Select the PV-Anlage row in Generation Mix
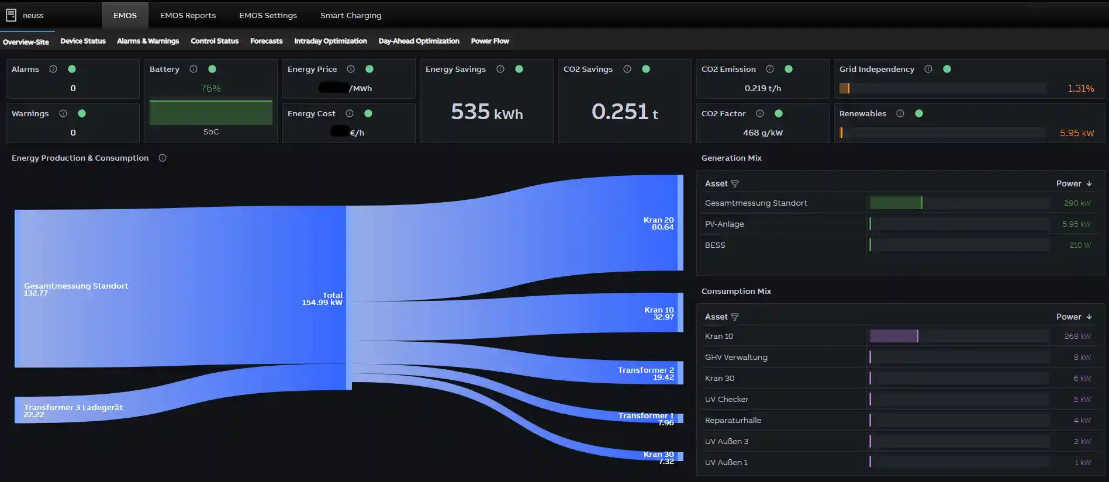 (724, 224)
